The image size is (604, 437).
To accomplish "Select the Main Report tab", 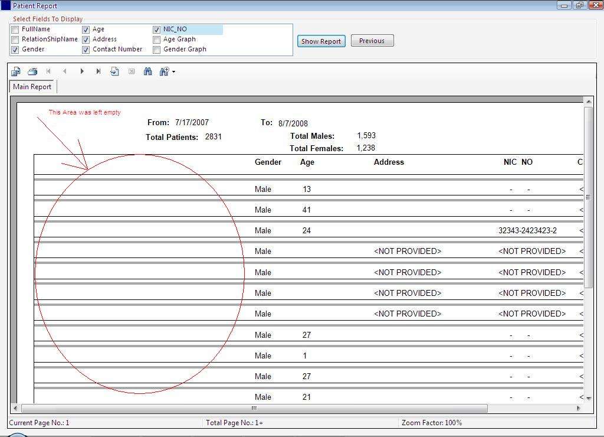I will pyautogui.click(x=32, y=87).
